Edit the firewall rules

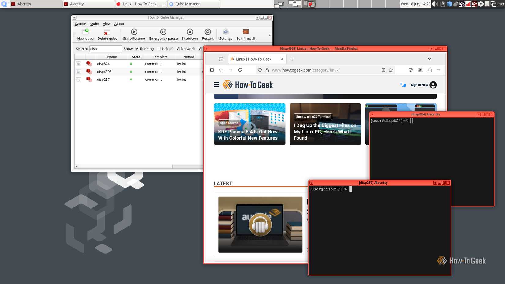pyautogui.click(x=245, y=34)
